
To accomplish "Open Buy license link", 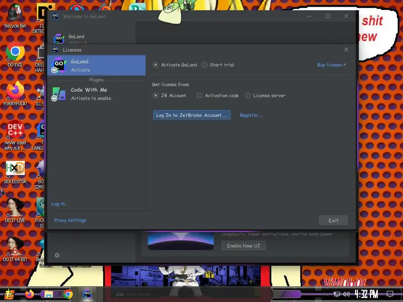I will pyautogui.click(x=331, y=65).
